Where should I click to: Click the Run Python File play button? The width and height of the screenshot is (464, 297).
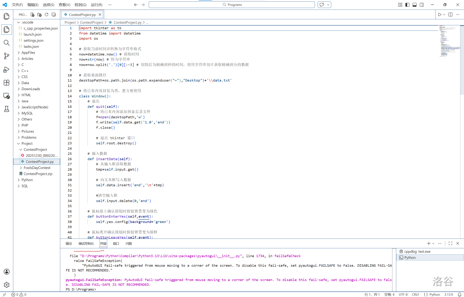(x=439, y=15)
